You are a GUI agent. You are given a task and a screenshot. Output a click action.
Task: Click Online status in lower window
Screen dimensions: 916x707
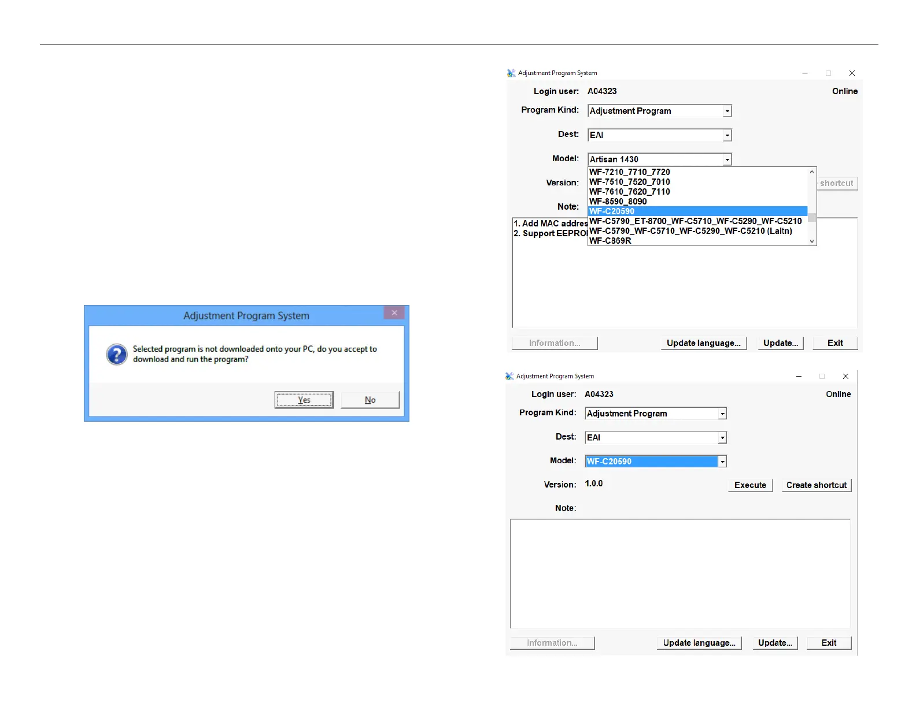[839, 394]
